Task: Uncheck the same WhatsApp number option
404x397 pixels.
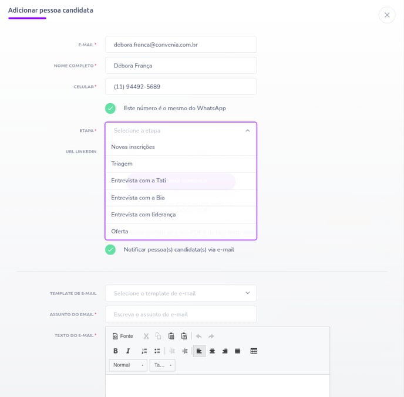Action: [x=110, y=108]
